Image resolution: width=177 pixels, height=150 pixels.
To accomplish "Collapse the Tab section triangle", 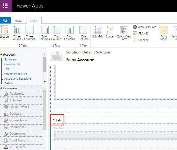I will pyautogui.click(x=54, y=119).
